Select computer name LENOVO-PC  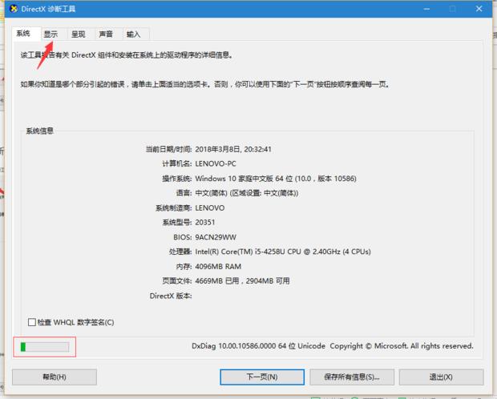pyautogui.click(x=216, y=164)
